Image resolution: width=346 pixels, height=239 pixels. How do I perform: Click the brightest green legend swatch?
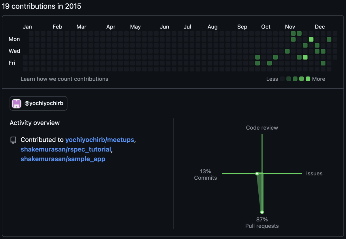click(308, 79)
